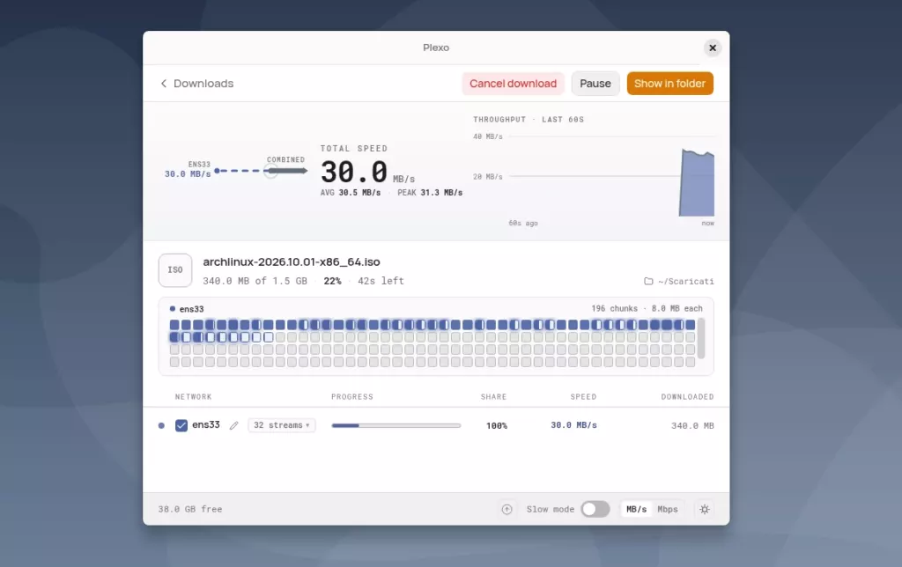Switch units to Mbps

click(668, 509)
